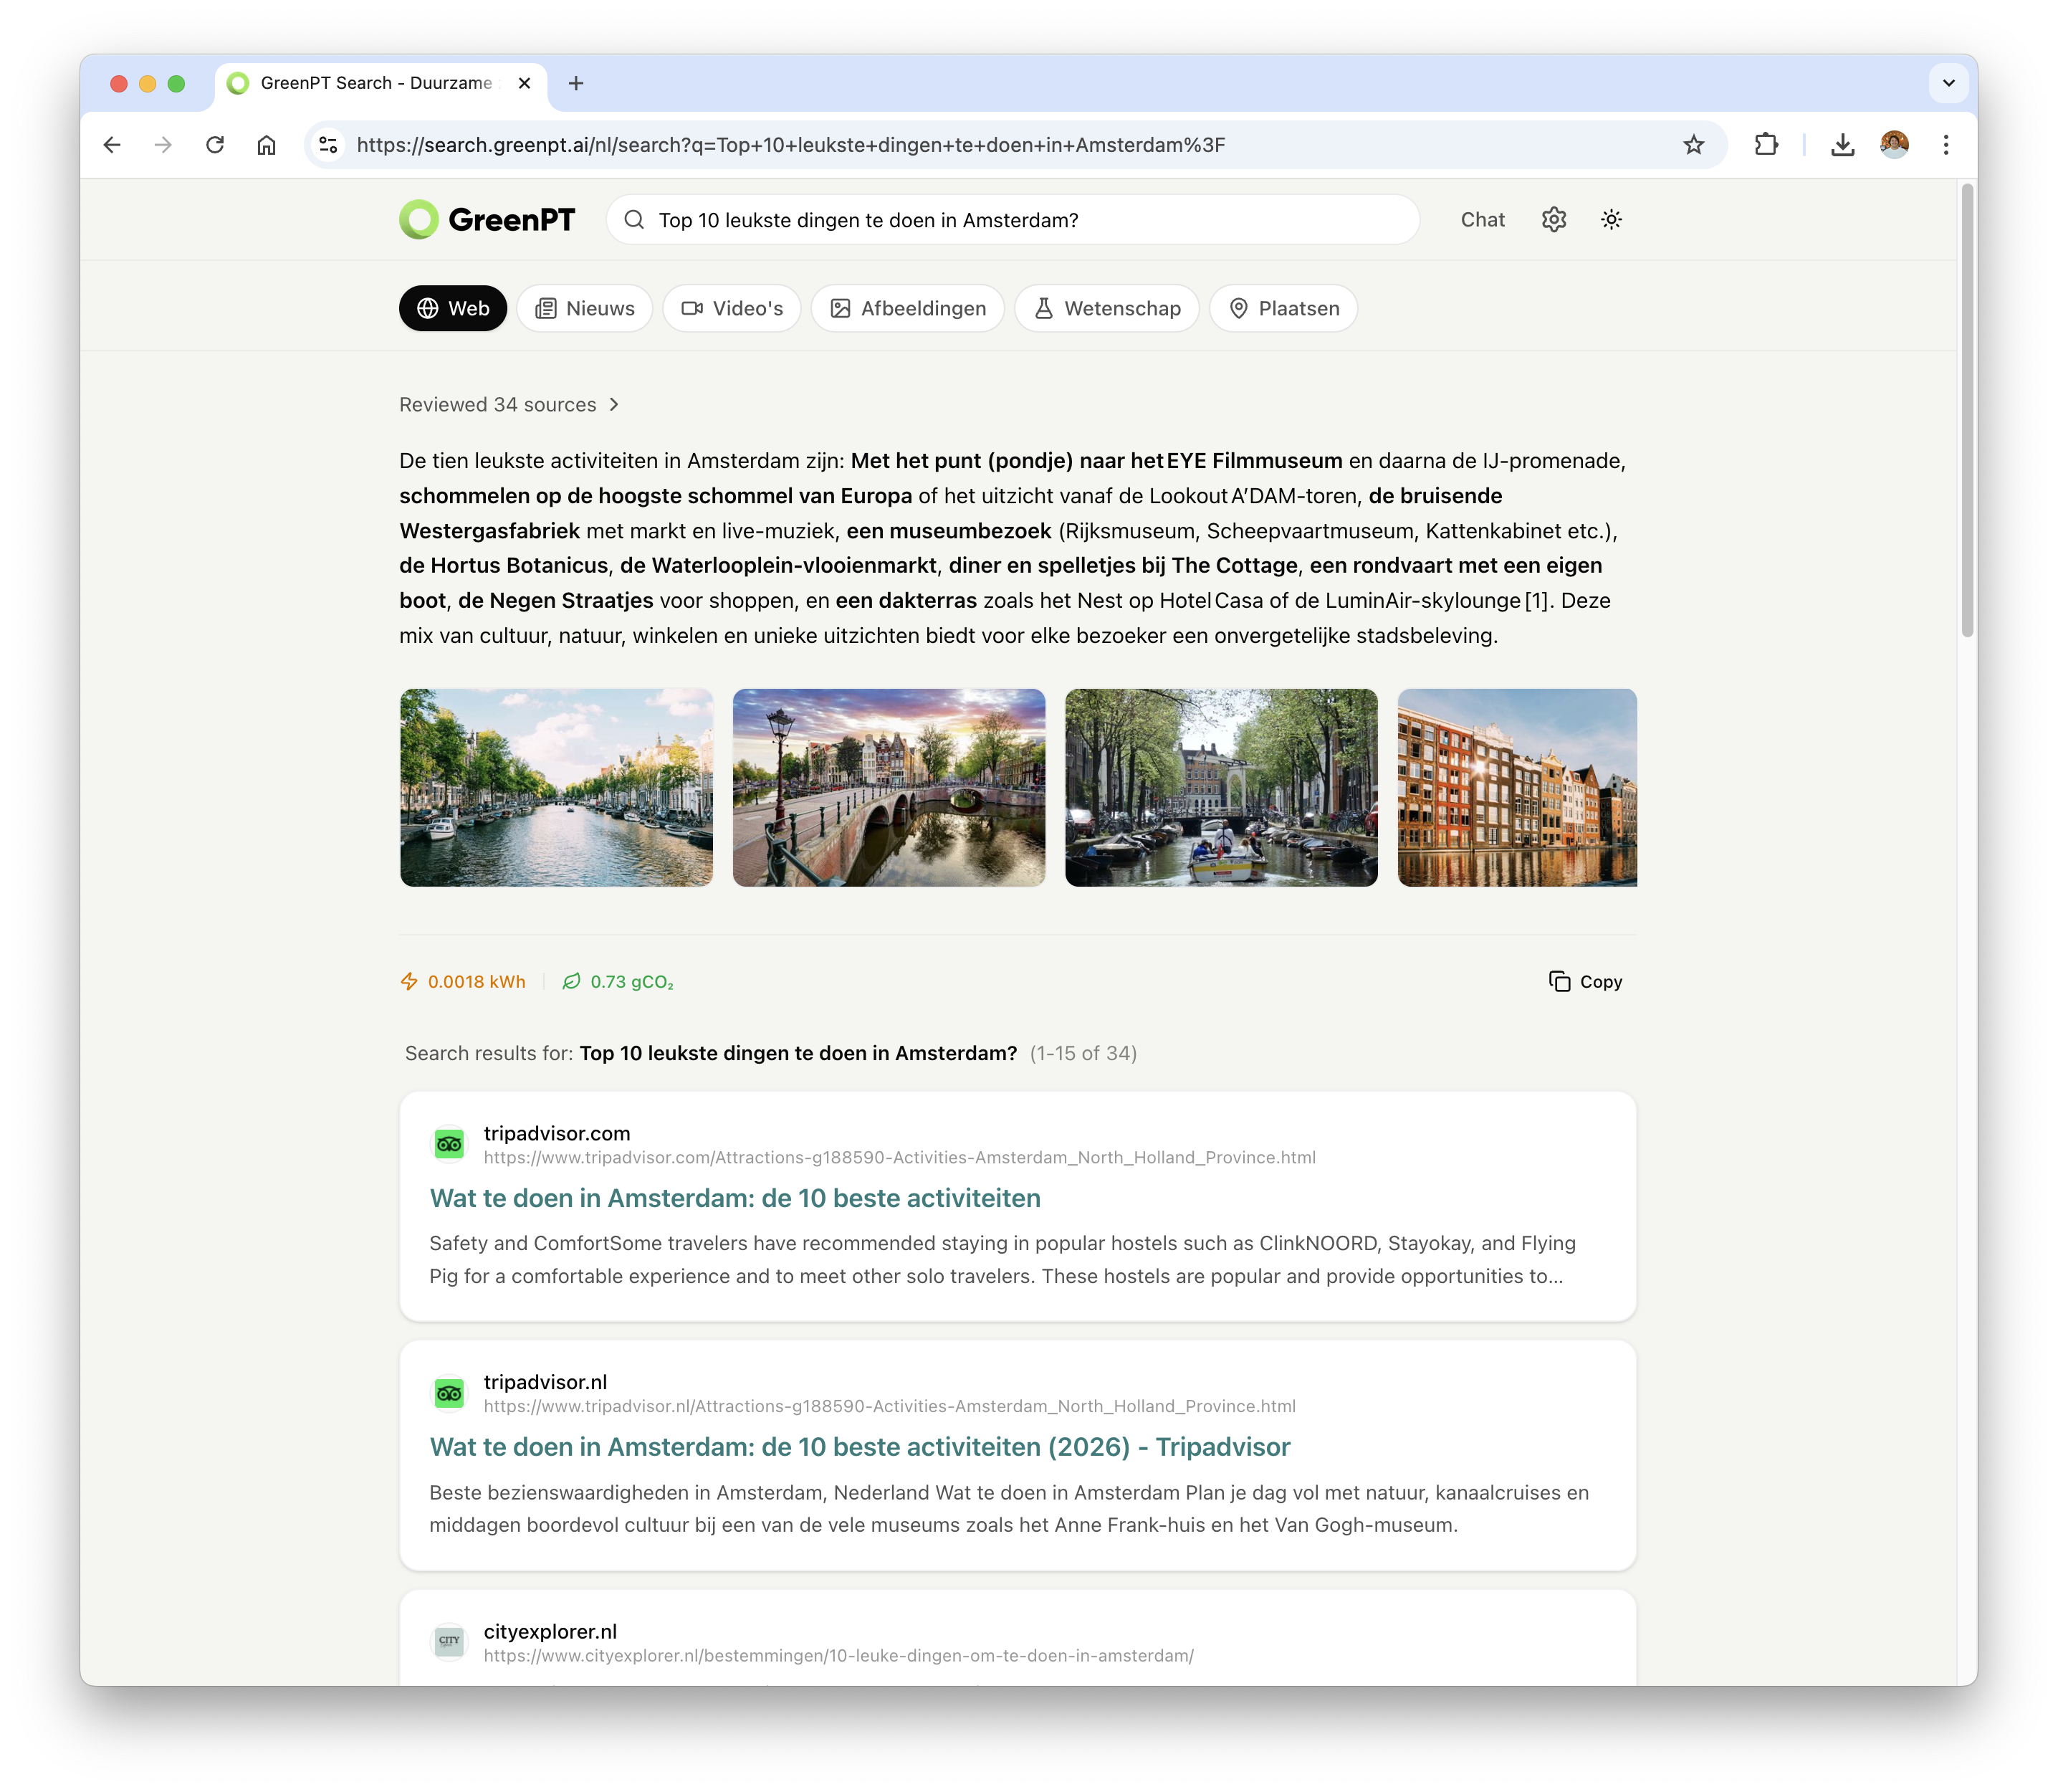Toggle light/dark theme sun icon
Screen dimensions: 2058x1792
(1612, 220)
